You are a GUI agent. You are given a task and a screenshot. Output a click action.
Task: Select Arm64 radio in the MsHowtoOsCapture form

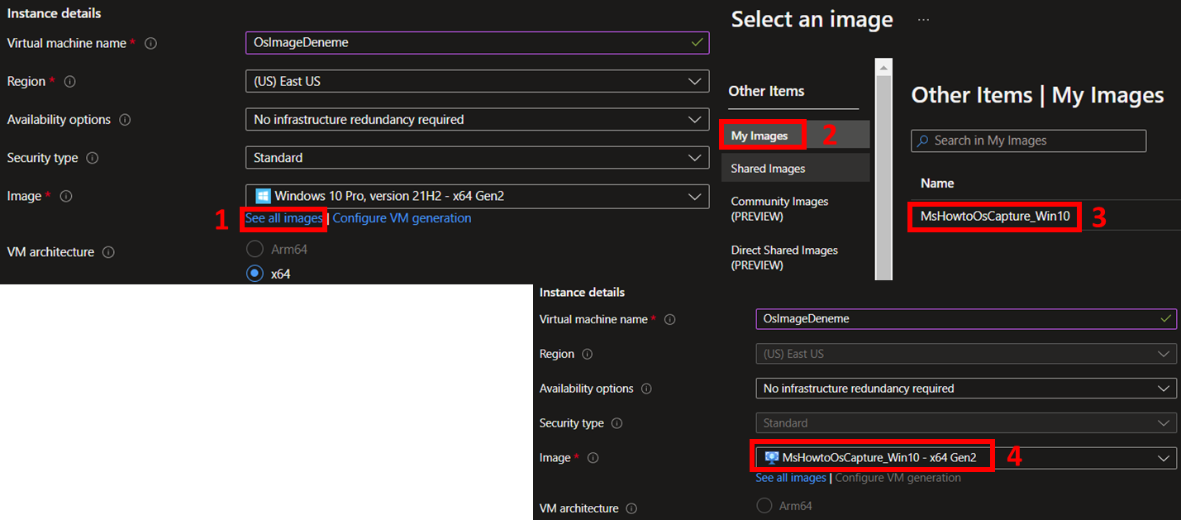pyautogui.click(x=764, y=505)
